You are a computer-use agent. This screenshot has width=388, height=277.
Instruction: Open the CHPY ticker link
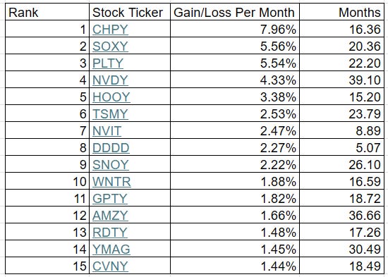[110, 30]
